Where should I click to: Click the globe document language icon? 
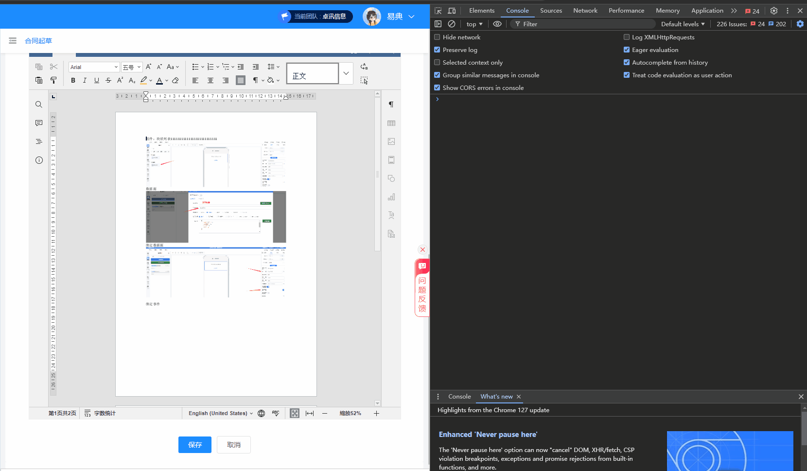(262, 413)
